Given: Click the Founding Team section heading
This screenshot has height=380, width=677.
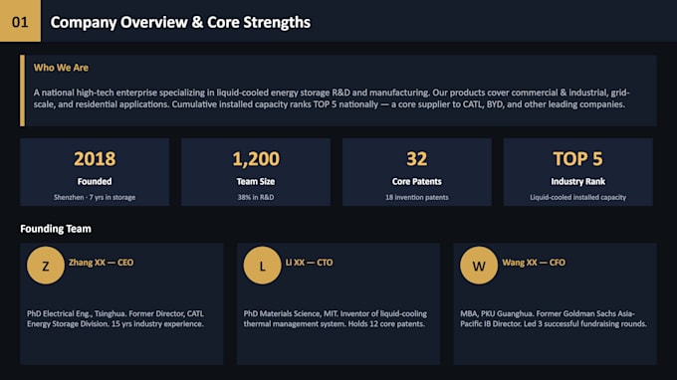Looking at the screenshot, I should tap(56, 229).
